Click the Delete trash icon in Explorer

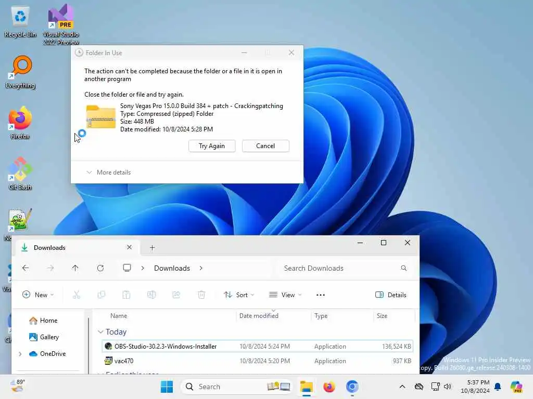tap(201, 295)
